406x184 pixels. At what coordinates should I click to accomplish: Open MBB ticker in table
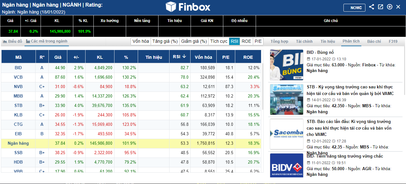point(18,96)
